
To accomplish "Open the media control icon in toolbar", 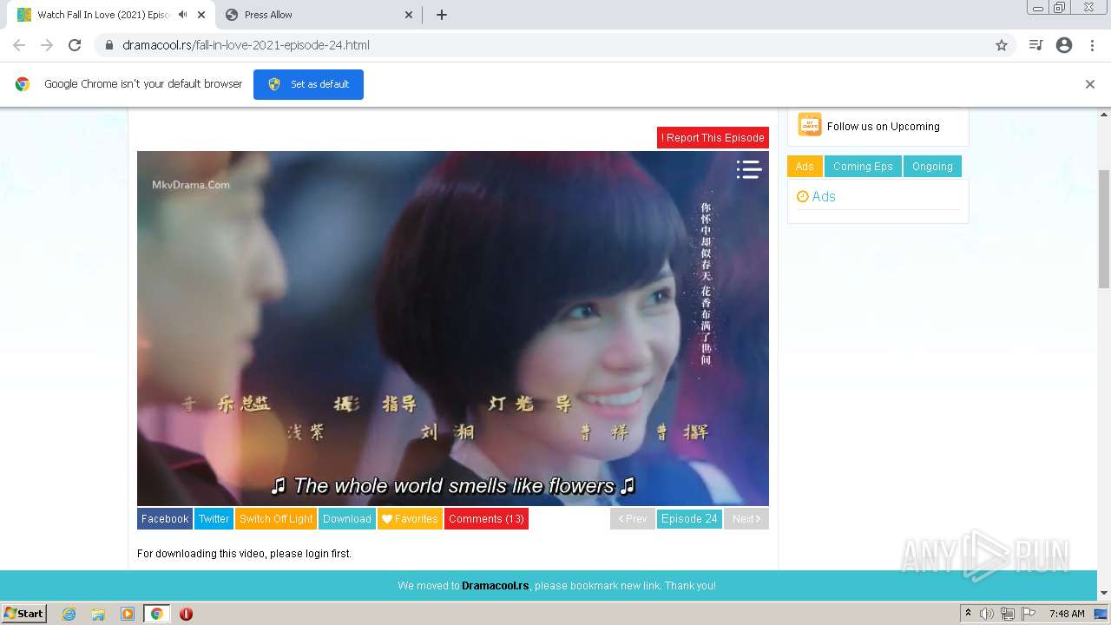I will (1035, 45).
